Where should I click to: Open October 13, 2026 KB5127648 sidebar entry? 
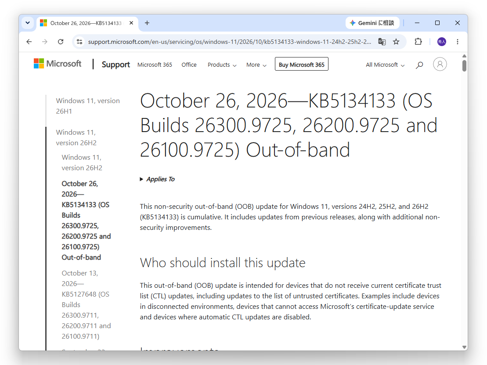[x=86, y=304]
